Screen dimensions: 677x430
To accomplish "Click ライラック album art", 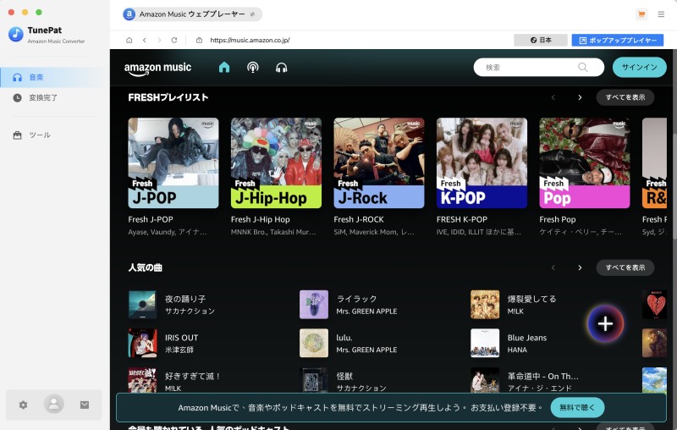I will coord(314,305).
